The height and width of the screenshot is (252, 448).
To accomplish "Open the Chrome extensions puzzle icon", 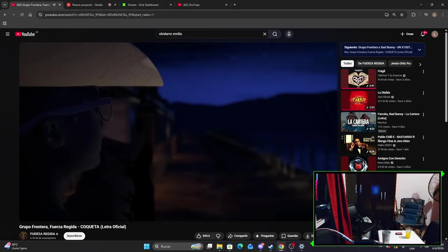I will (x=413, y=15).
